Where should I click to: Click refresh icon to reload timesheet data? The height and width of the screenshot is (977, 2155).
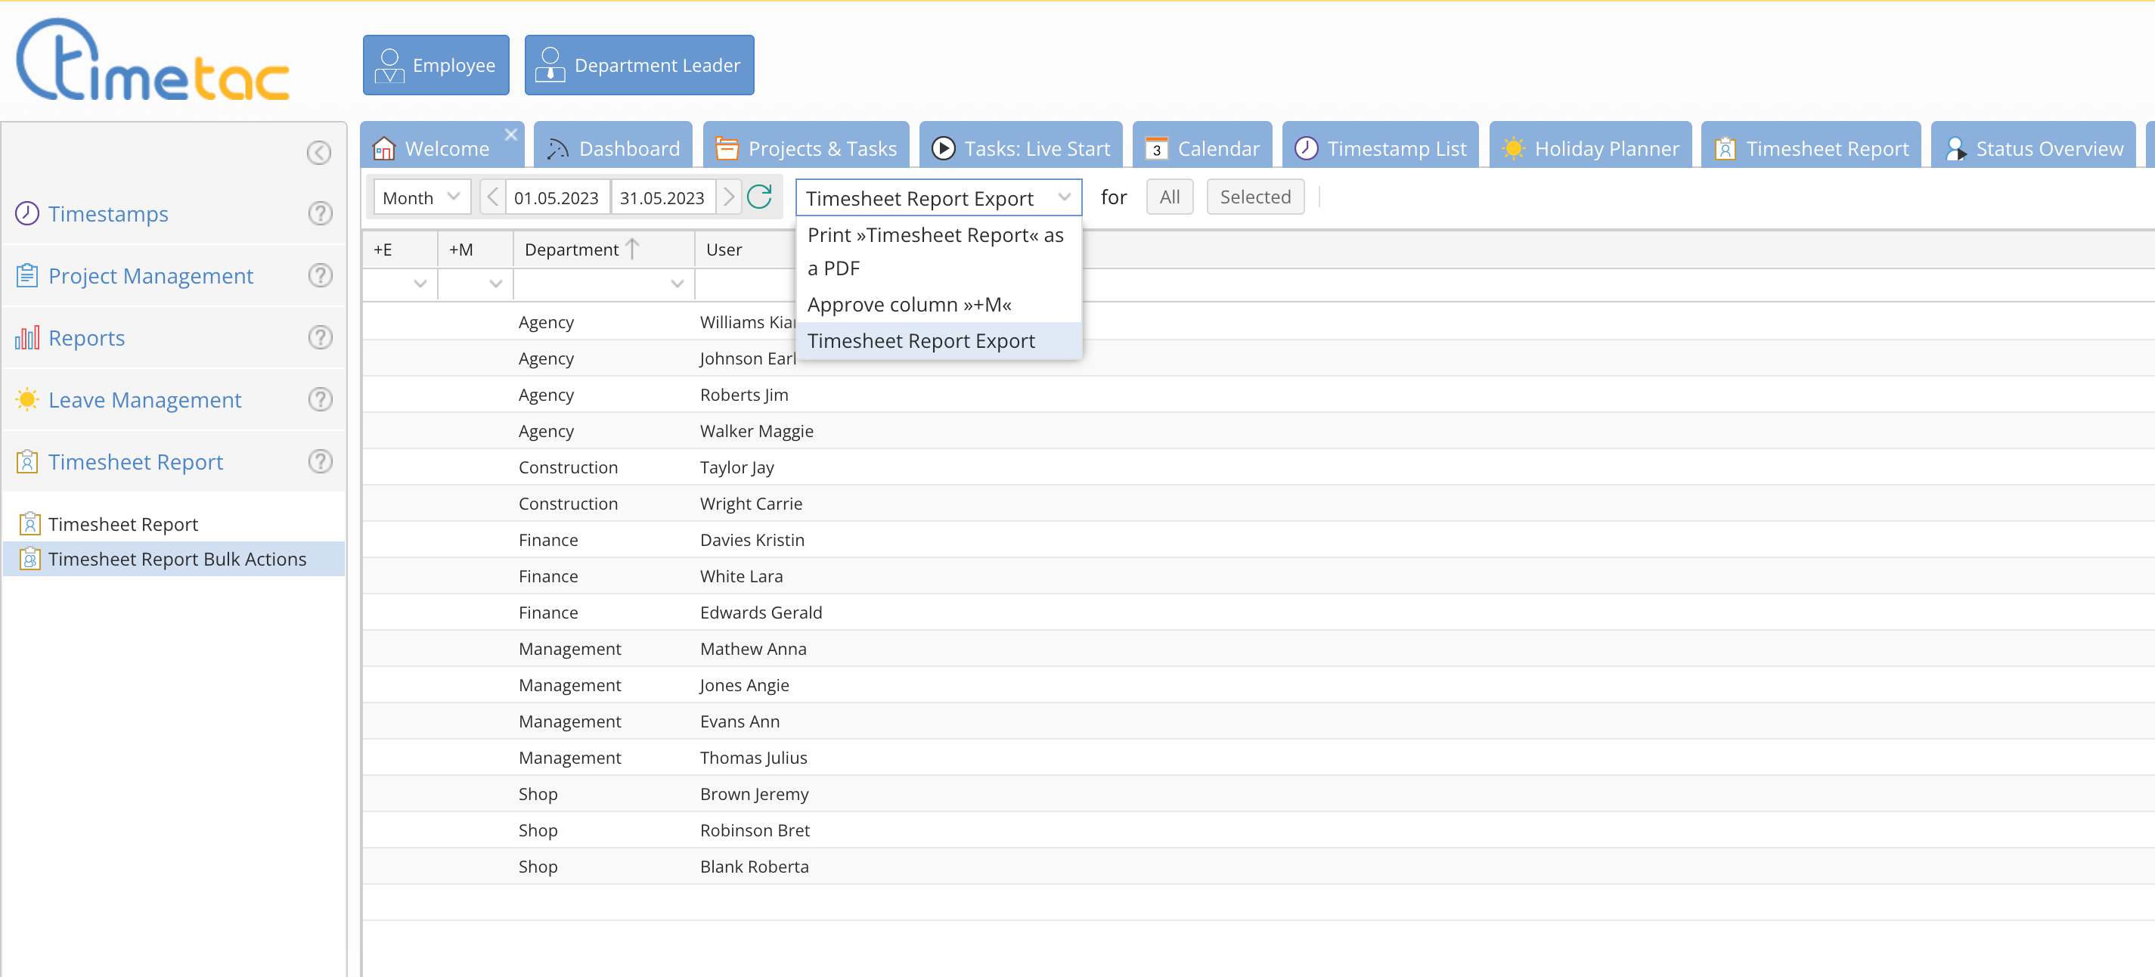click(763, 197)
